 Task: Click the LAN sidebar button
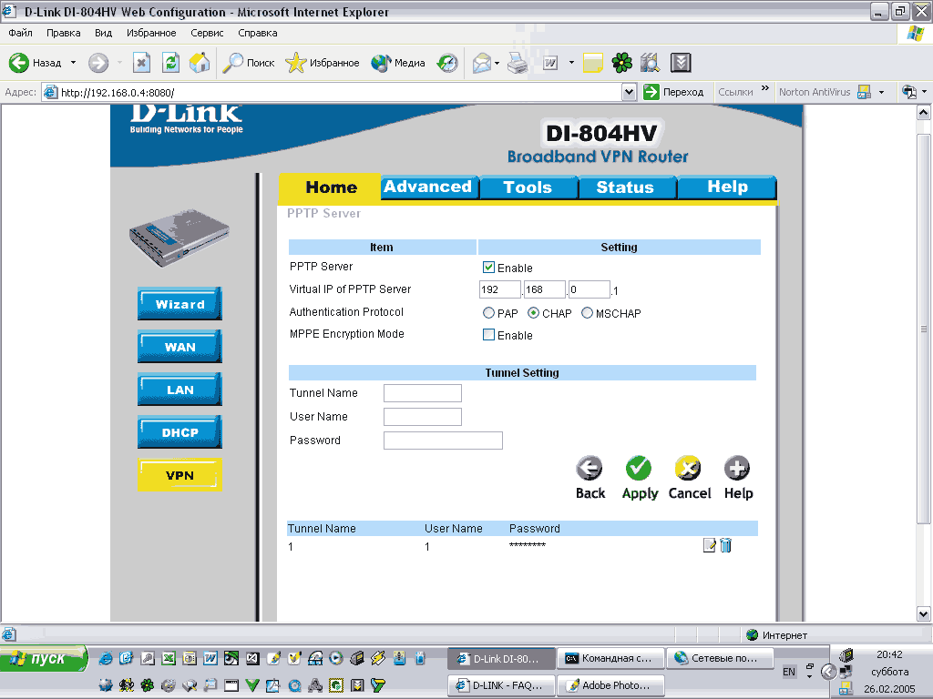179,390
